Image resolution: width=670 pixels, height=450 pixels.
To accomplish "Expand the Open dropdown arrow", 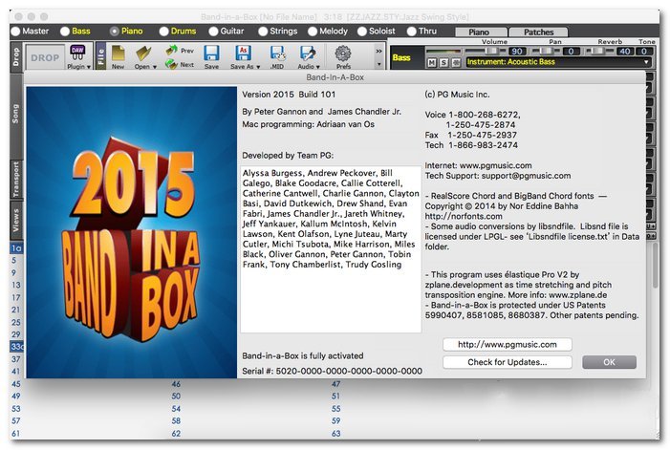I will [154, 67].
